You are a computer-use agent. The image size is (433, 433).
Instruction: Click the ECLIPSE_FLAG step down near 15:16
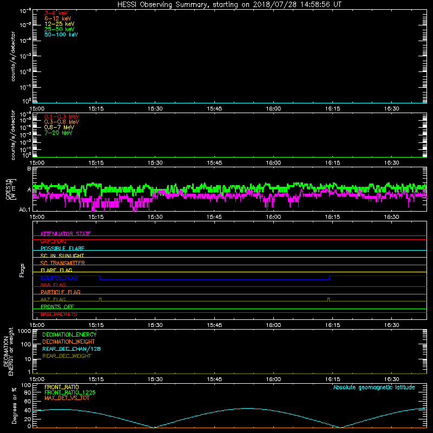point(100,278)
